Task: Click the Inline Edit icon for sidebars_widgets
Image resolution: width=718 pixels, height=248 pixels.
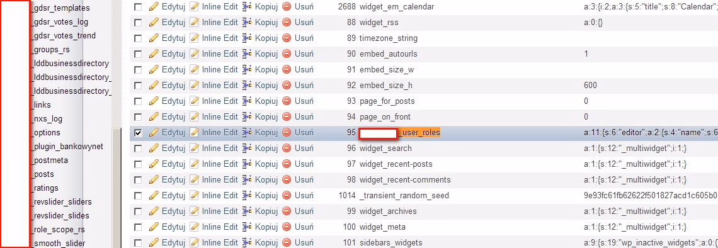Action: 195,242
